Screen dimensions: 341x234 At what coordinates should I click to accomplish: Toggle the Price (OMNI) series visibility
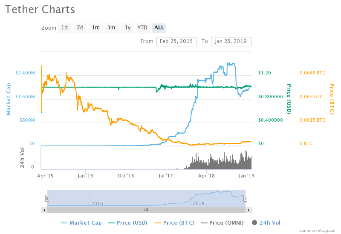[225, 223]
